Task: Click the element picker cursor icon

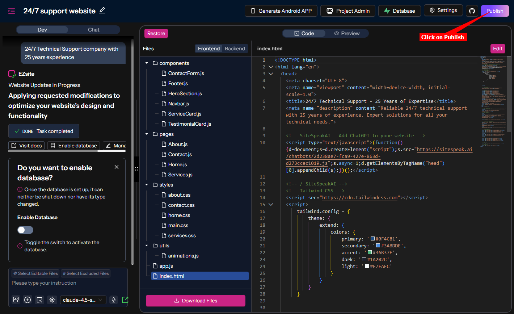Action: point(40,300)
